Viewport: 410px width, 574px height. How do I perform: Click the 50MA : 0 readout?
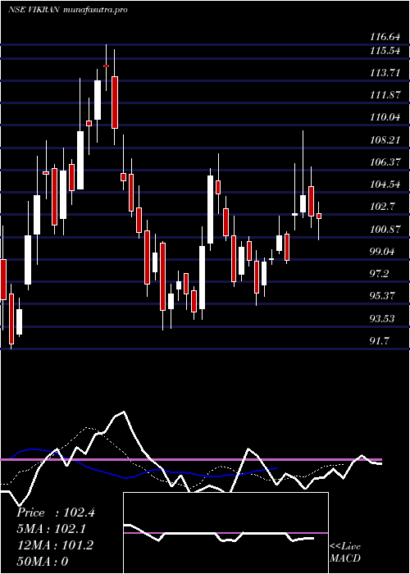click(43, 561)
